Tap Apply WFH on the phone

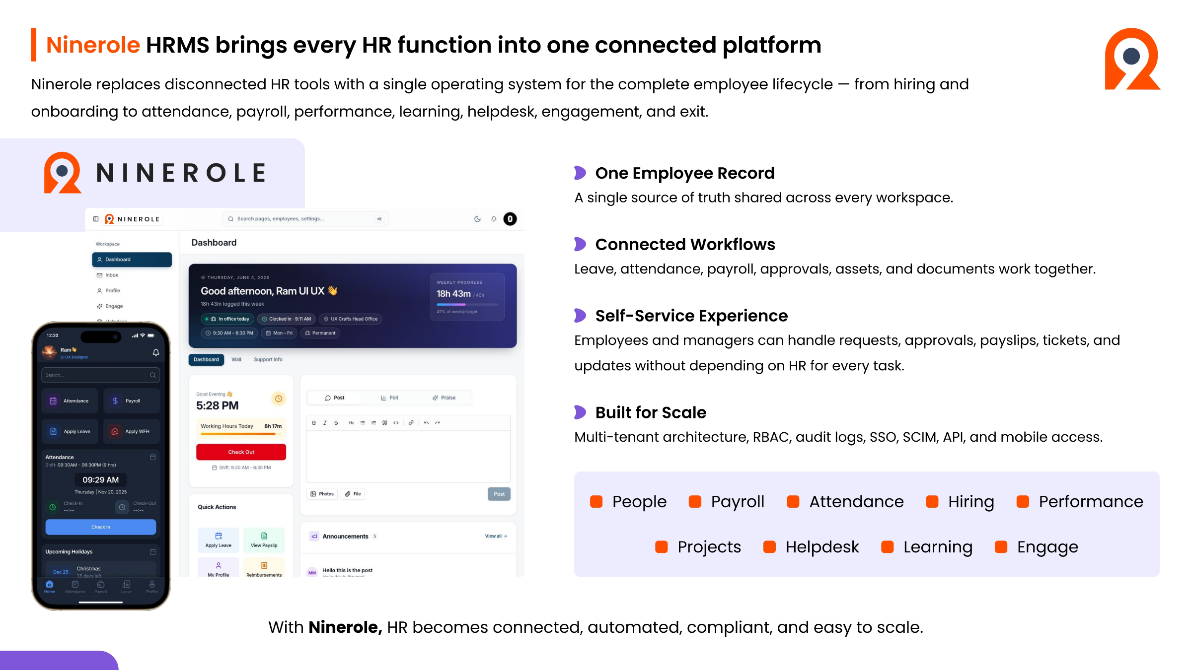pyautogui.click(x=132, y=431)
